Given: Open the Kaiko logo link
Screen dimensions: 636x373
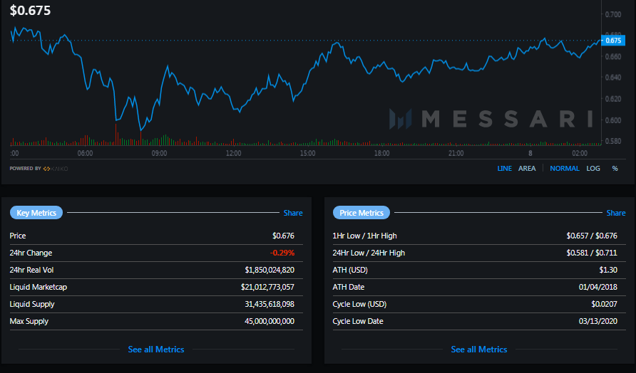Looking at the screenshot, I should click(56, 169).
